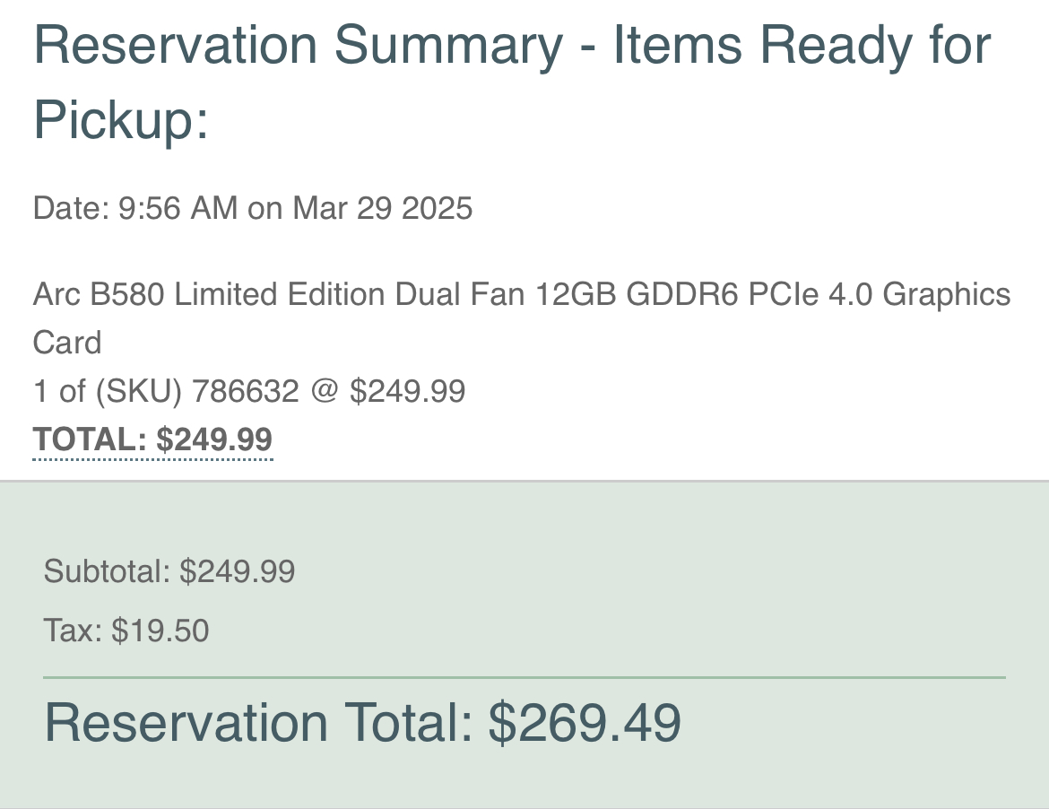The image size is (1049, 809).
Task: Click the "Tax:" label
Action: [73, 631]
